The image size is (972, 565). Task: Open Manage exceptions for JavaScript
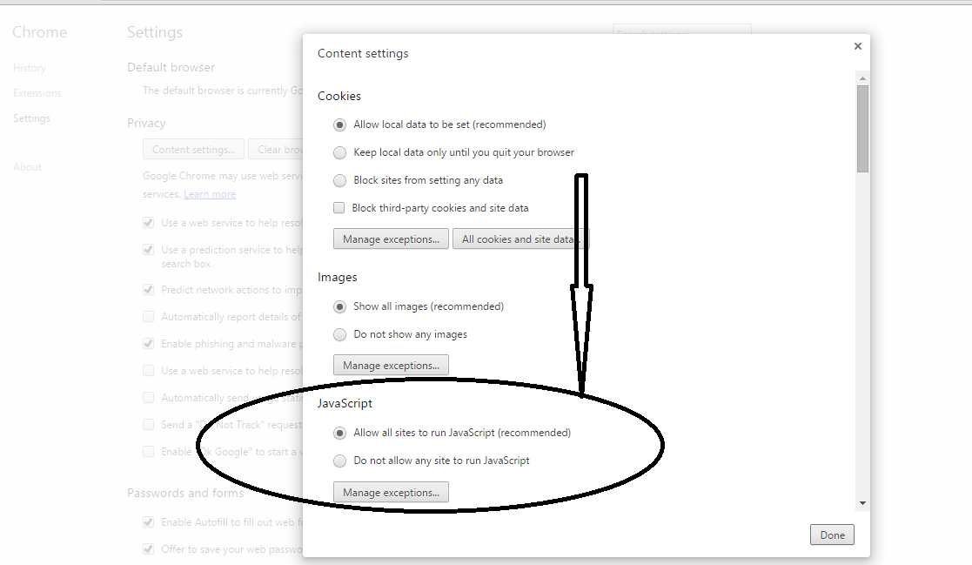(391, 492)
